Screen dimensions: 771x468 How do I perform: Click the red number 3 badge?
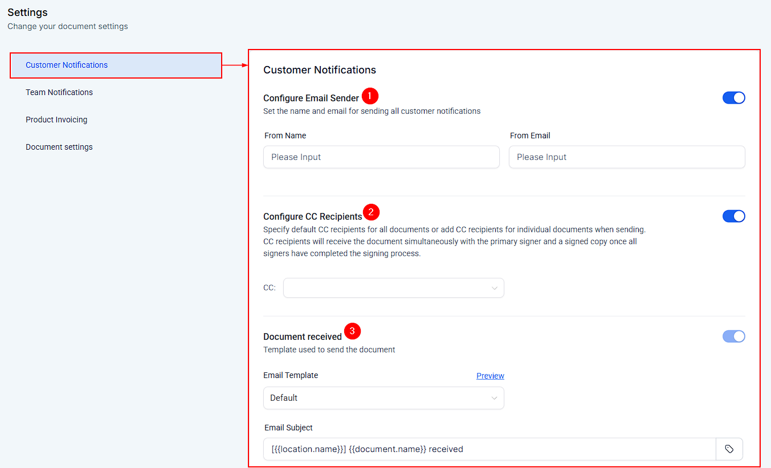[352, 331]
